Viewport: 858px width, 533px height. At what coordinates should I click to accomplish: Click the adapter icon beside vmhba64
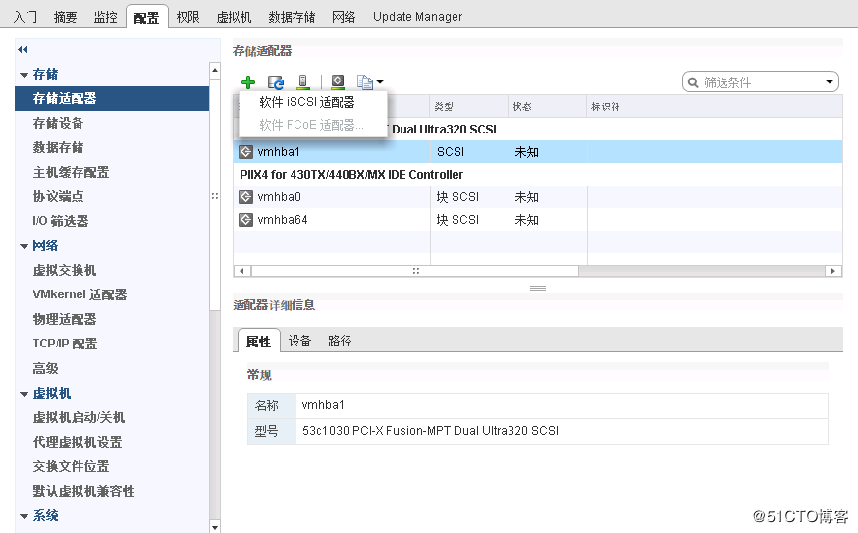[245, 220]
